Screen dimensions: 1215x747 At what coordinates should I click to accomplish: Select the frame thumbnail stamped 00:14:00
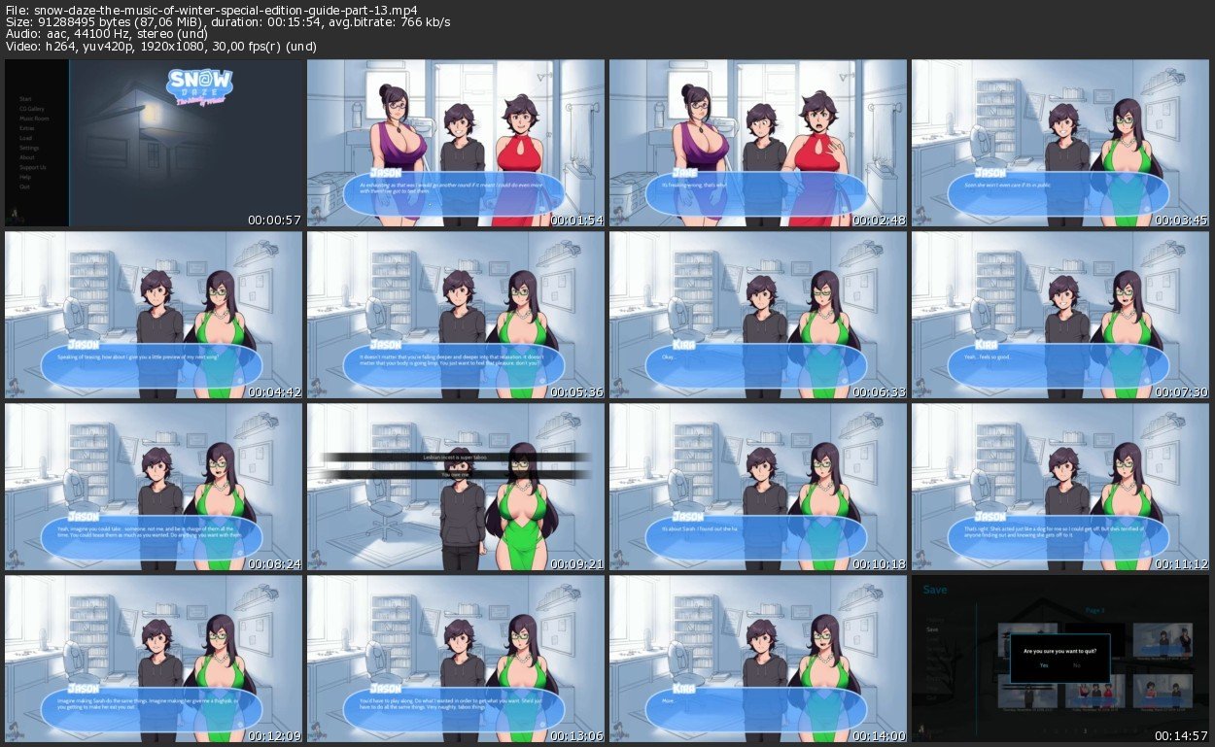pos(757,660)
